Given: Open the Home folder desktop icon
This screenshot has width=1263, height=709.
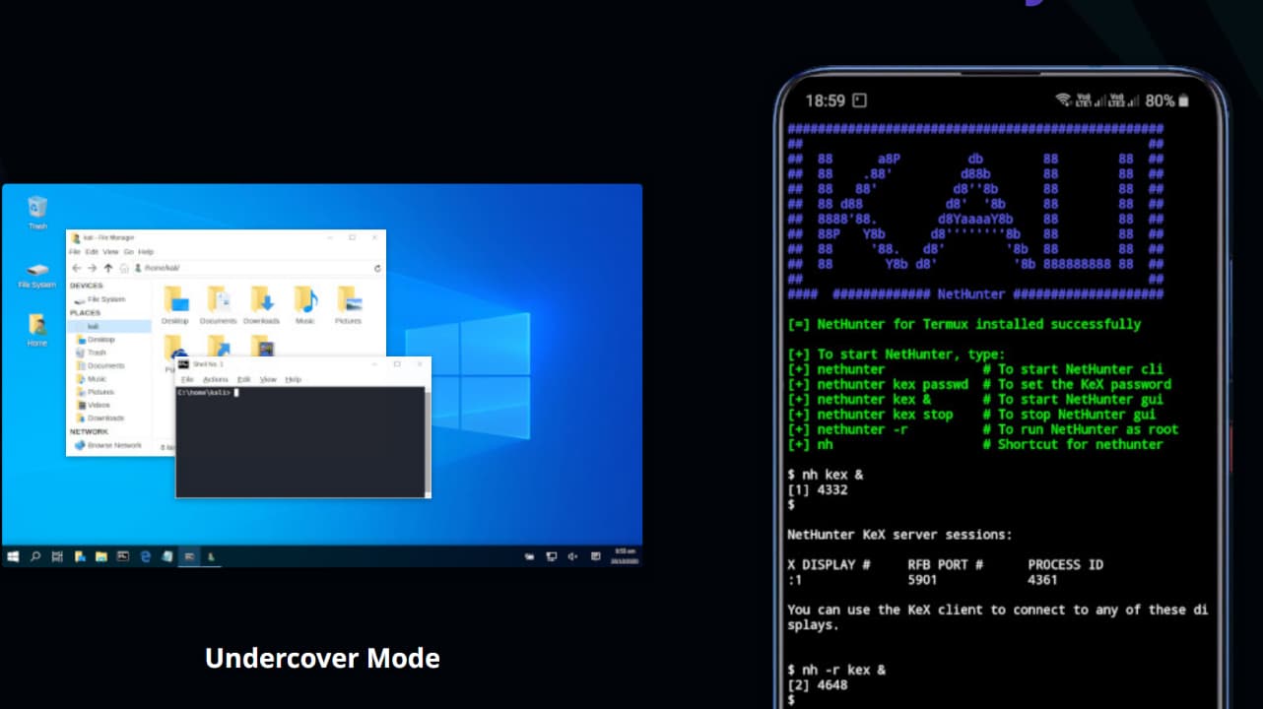Looking at the screenshot, I should pos(37,330).
